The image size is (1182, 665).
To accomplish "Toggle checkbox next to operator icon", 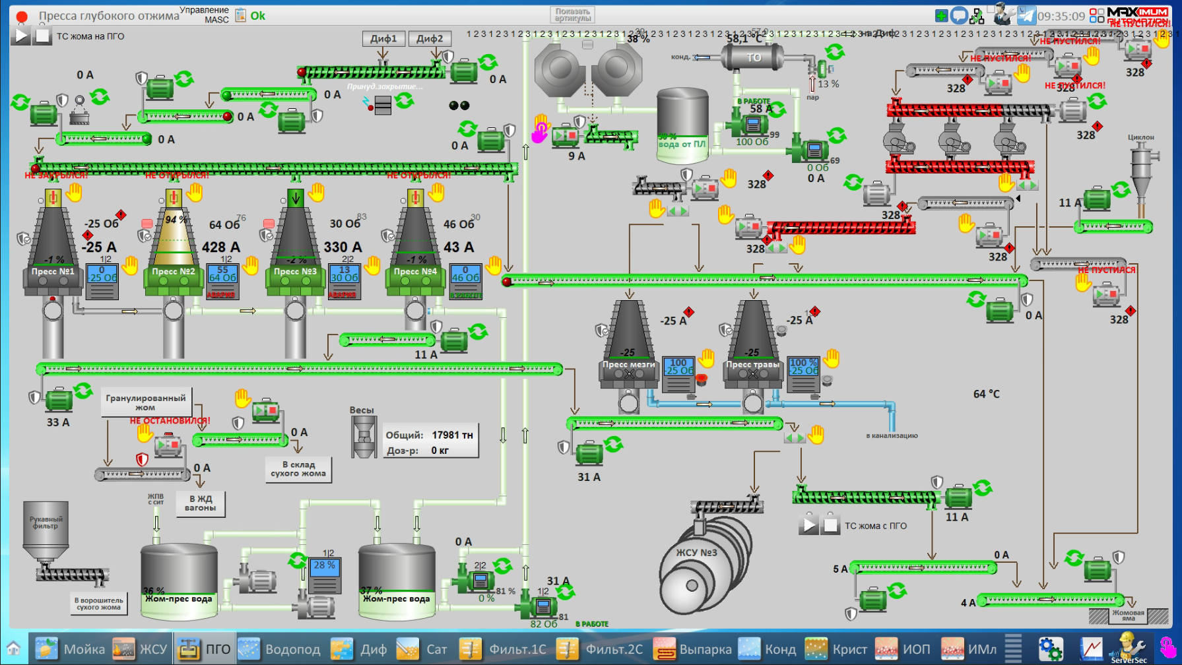I will (x=991, y=10).
